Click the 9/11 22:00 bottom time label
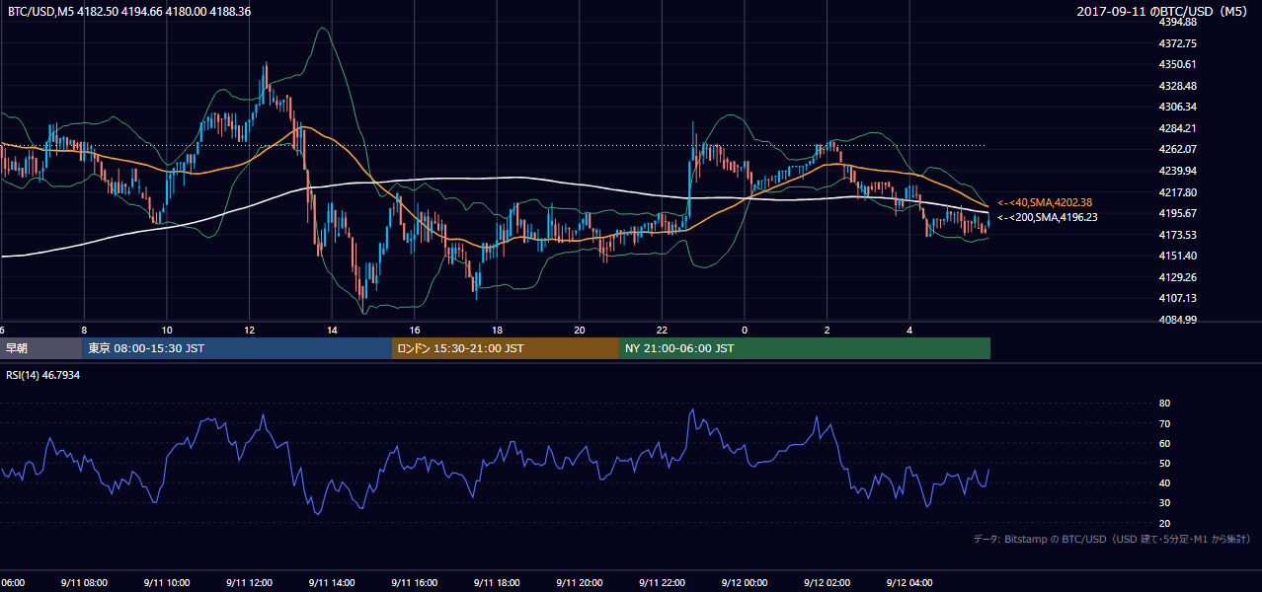 coord(662,582)
